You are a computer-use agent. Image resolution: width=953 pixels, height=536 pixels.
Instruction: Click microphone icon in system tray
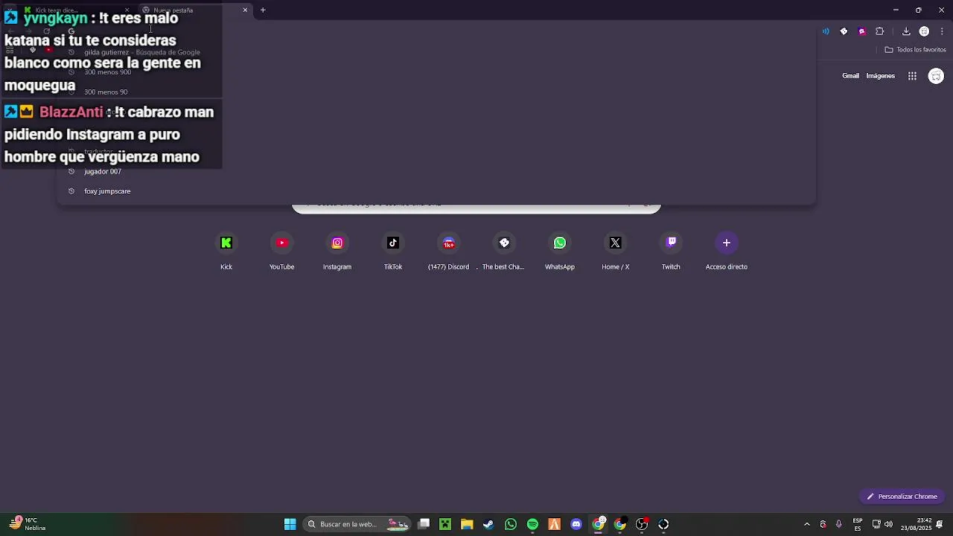838,524
